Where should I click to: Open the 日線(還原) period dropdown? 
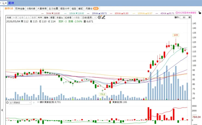(x=89, y=17)
